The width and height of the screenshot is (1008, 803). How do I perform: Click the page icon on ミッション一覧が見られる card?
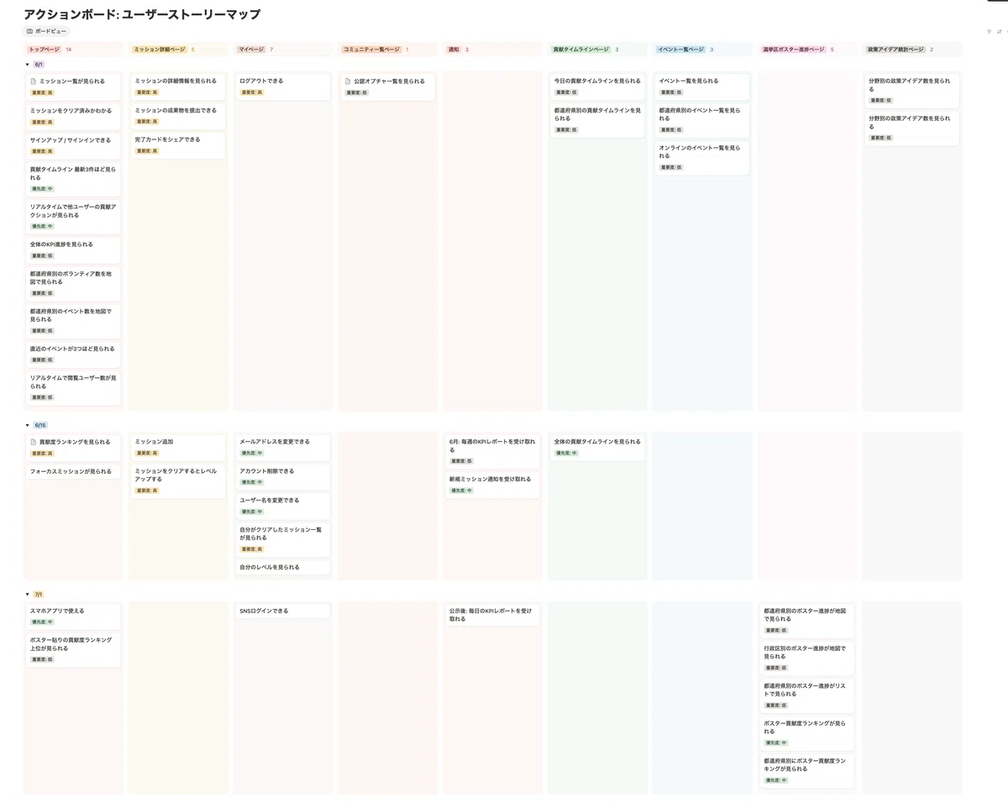34,81
